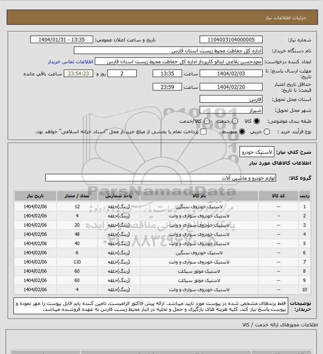This screenshot has height=354, width=323.
Task: Click quantity 48 in row 4
Action: [77, 234]
